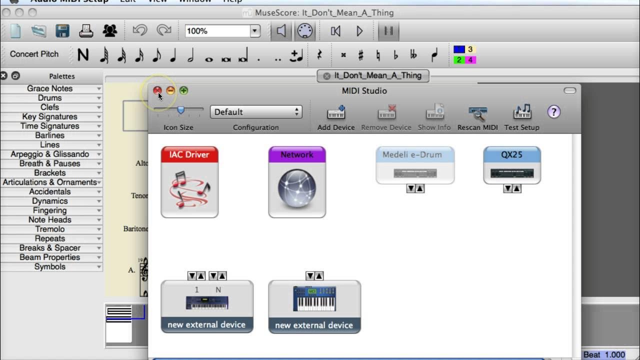Undo the last action in MuseScore
640x360 pixels.
(x=139, y=30)
